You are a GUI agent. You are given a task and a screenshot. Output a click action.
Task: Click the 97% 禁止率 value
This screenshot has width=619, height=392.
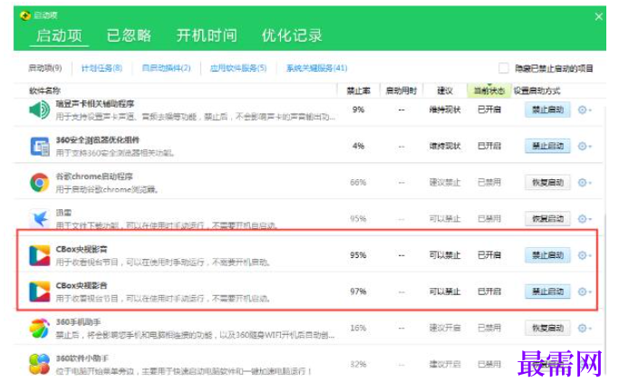358,292
